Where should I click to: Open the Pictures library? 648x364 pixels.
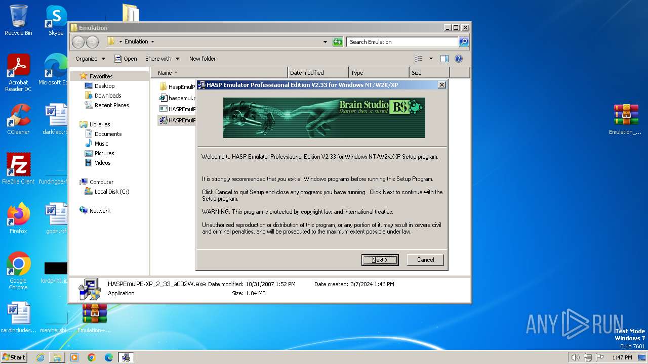point(104,153)
